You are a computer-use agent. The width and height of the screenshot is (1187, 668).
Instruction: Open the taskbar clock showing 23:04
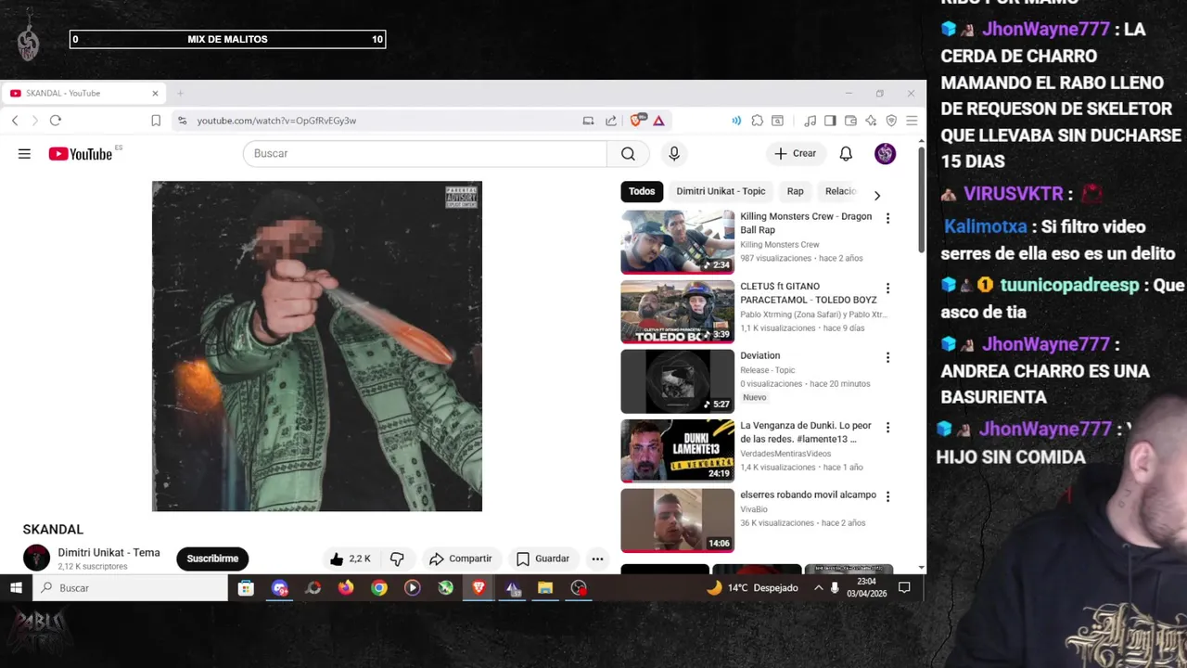tap(867, 587)
